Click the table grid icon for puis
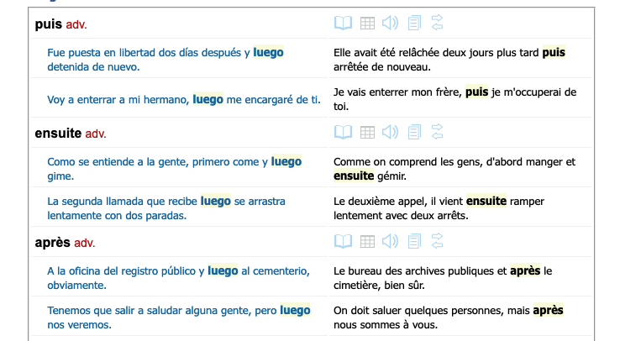Image resolution: width=620 pixels, height=341 pixels. 367,23
